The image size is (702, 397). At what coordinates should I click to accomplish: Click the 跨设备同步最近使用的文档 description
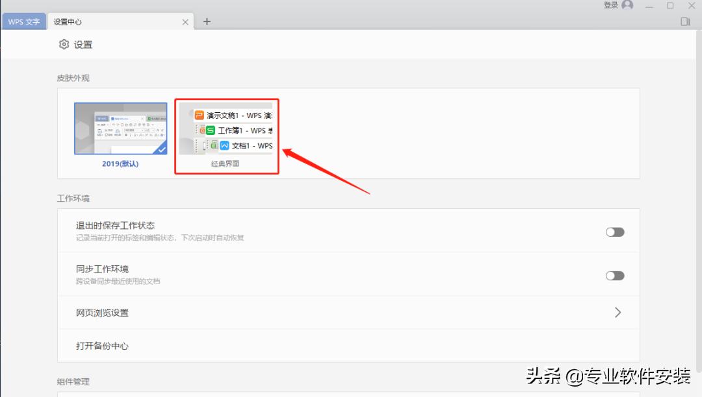118,282
